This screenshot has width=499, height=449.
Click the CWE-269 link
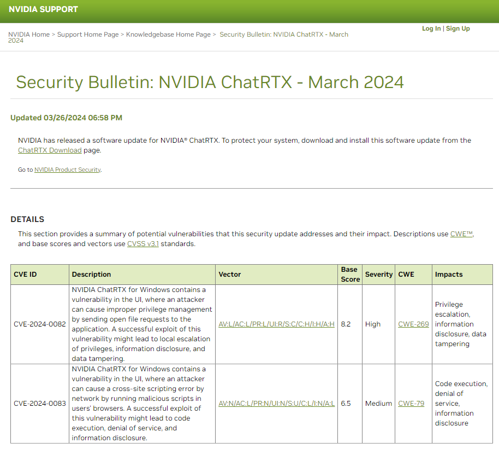[x=413, y=324]
